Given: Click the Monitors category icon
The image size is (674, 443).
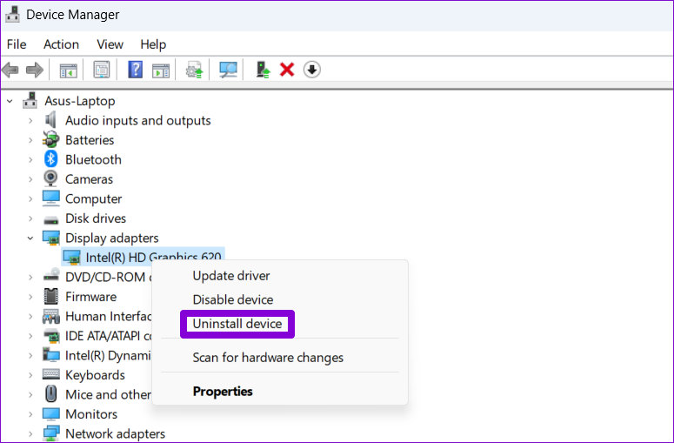Looking at the screenshot, I should click(50, 413).
